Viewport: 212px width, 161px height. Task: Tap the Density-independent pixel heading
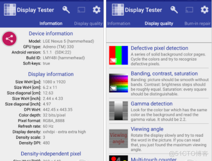(51, 154)
